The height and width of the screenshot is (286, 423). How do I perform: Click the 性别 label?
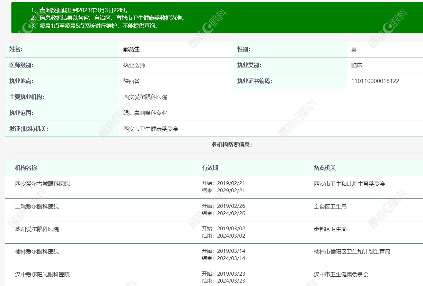(244, 49)
